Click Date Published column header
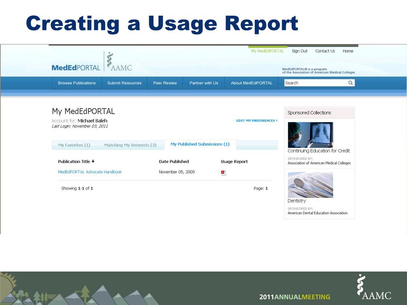Image resolution: width=407 pixels, height=305 pixels. 174,161
